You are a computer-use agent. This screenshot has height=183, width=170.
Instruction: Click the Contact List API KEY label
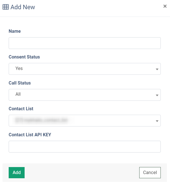coord(30,135)
